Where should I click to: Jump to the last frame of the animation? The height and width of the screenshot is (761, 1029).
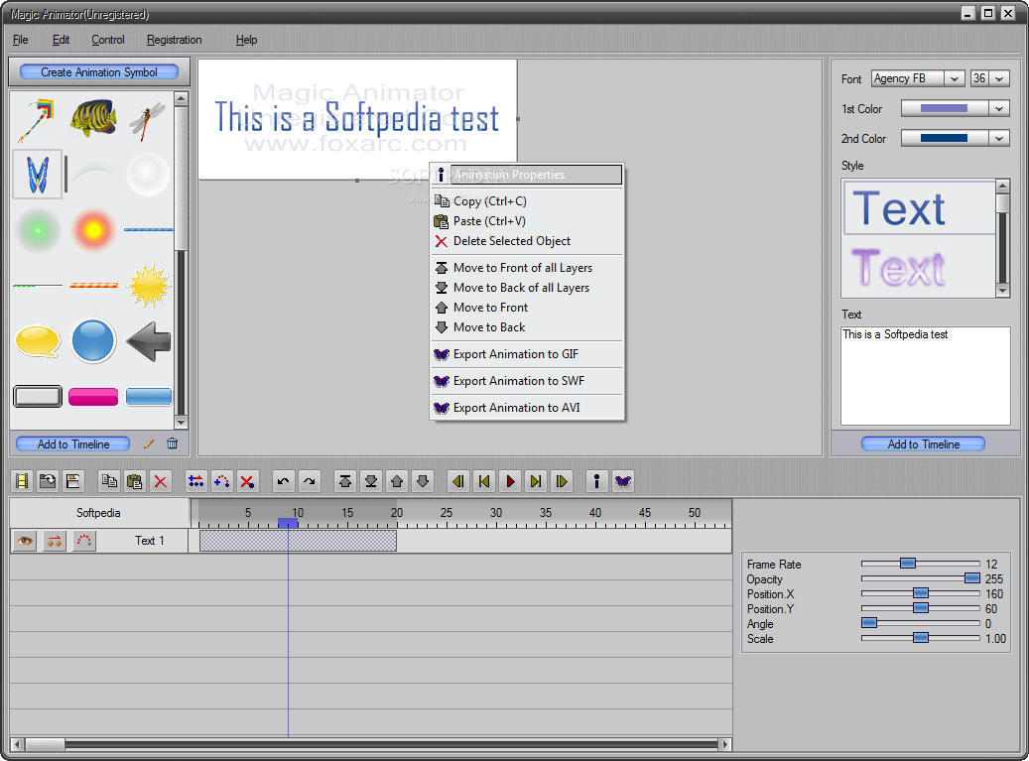click(561, 481)
